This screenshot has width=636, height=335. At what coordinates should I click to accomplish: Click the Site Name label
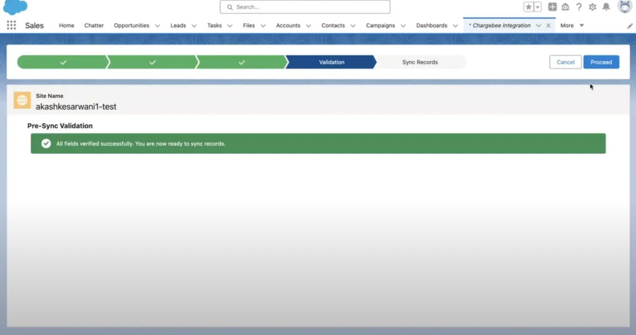(50, 96)
